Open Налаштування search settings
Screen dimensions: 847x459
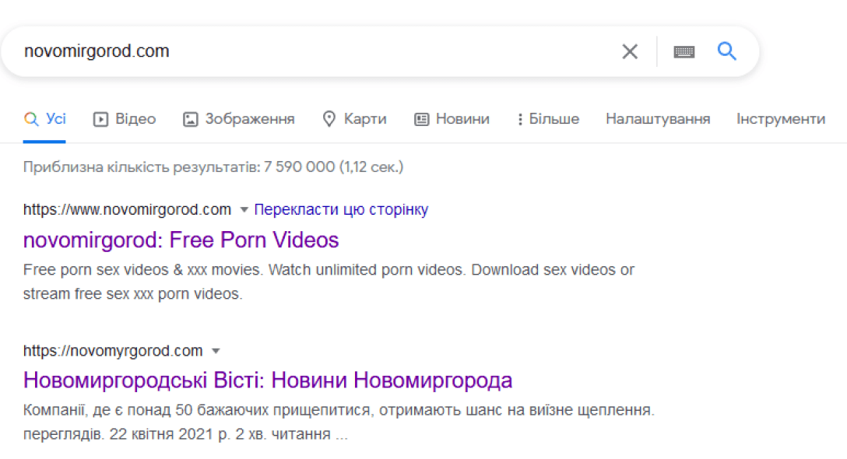click(658, 119)
